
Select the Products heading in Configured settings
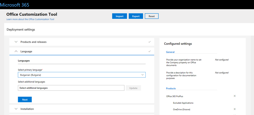click(171, 88)
